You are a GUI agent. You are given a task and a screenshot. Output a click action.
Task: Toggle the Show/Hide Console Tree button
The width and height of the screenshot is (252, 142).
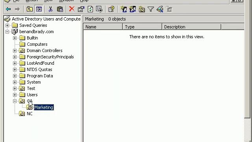tap(39, 9)
